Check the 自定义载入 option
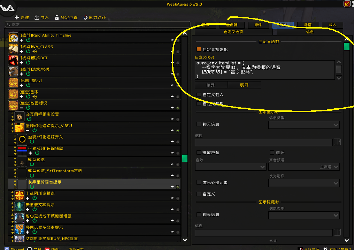 199,94
